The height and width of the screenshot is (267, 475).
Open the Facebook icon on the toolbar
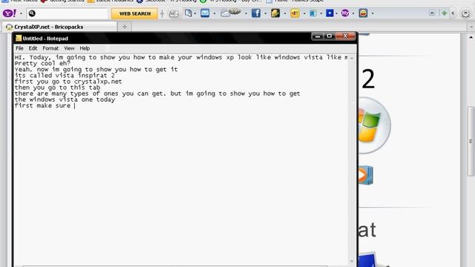256,13
